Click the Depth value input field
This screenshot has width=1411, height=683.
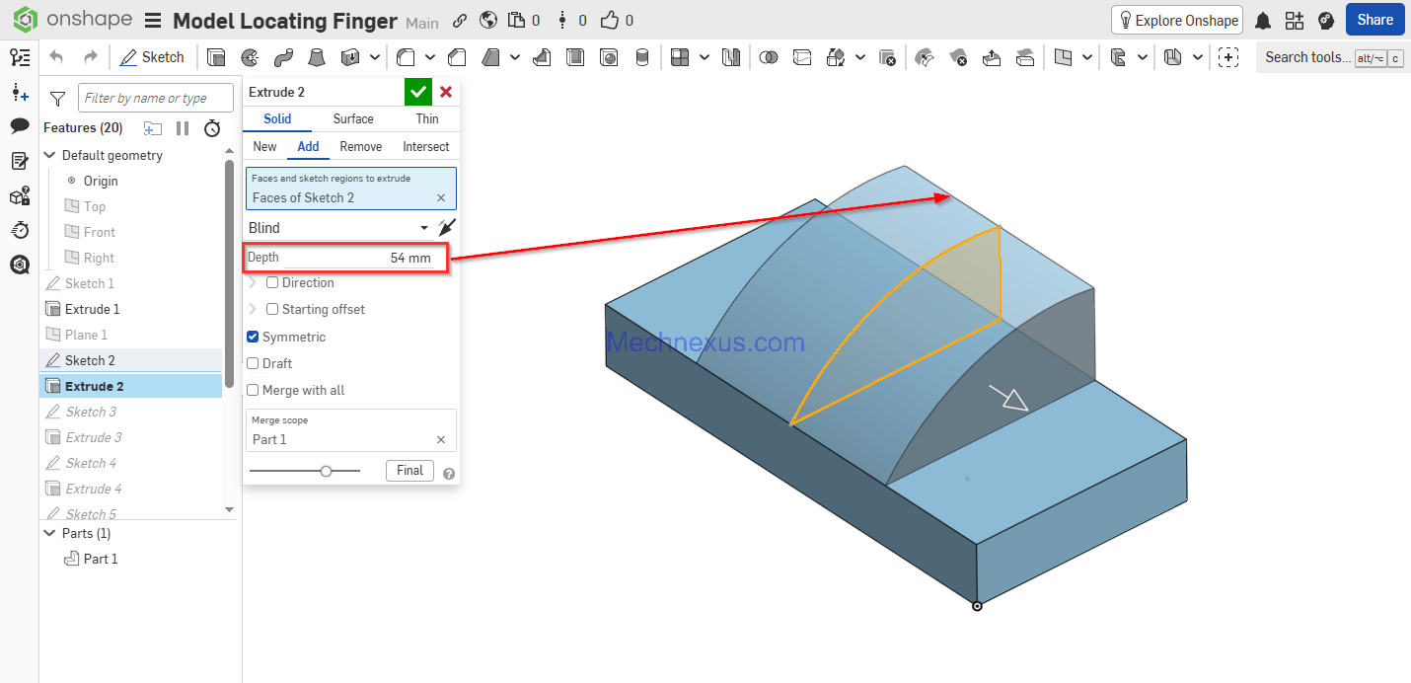tap(385, 258)
